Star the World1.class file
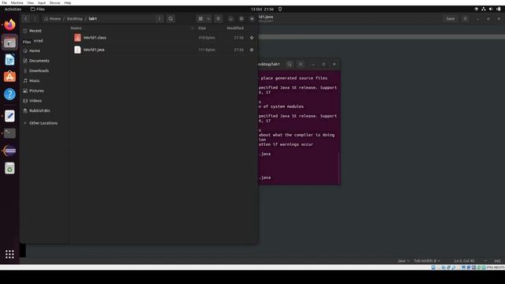The height and width of the screenshot is (284, 505). coord(252,38)
